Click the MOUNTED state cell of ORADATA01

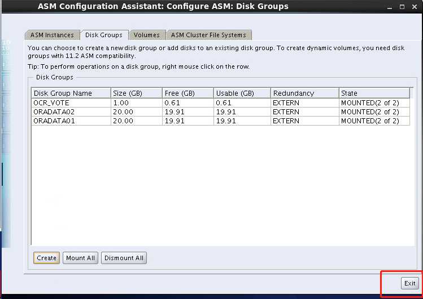(374, 121)
